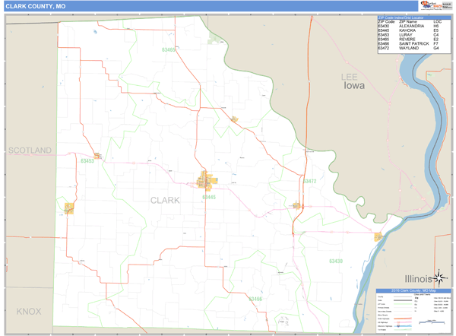Click the compass rose near Illinois
456x336 pixels.
(442, 277)
